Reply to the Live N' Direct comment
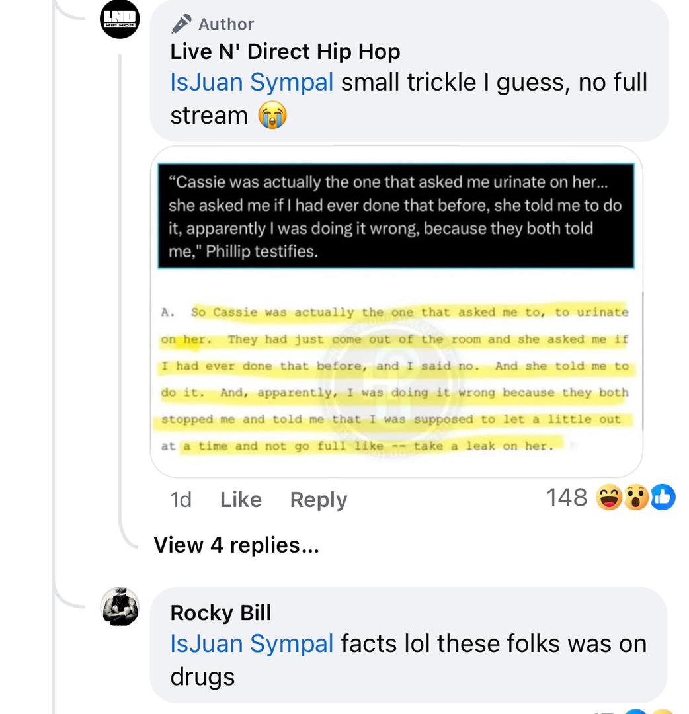 tap(318, 500)
